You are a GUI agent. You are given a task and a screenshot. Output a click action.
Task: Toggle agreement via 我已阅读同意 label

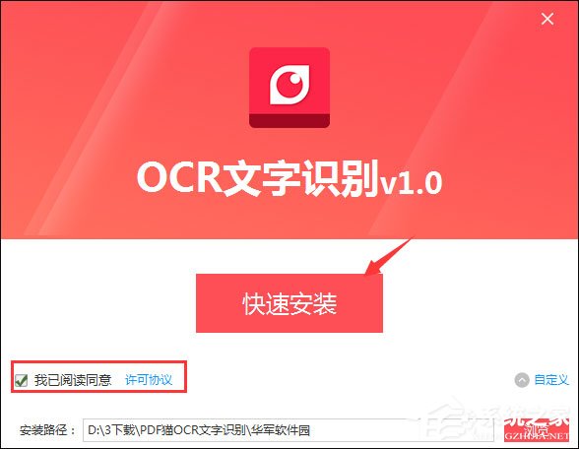tap(73, 380)
